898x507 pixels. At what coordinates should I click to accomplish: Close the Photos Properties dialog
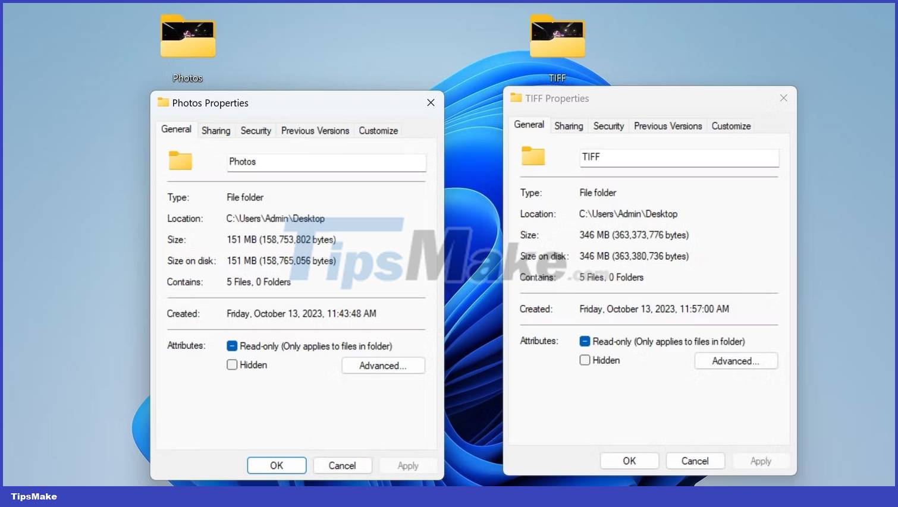pos(431,103)
